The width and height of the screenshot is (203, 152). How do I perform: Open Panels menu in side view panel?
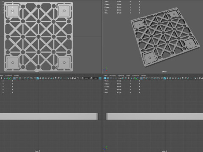pyautogui.click(x=144, y=76)
